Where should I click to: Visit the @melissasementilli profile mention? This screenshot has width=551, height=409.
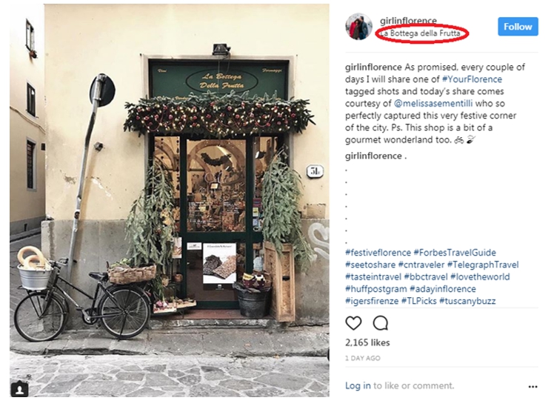pos(433,104)
